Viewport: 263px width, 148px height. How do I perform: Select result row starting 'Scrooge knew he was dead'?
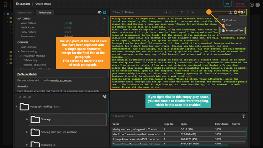tap(179, 139)
